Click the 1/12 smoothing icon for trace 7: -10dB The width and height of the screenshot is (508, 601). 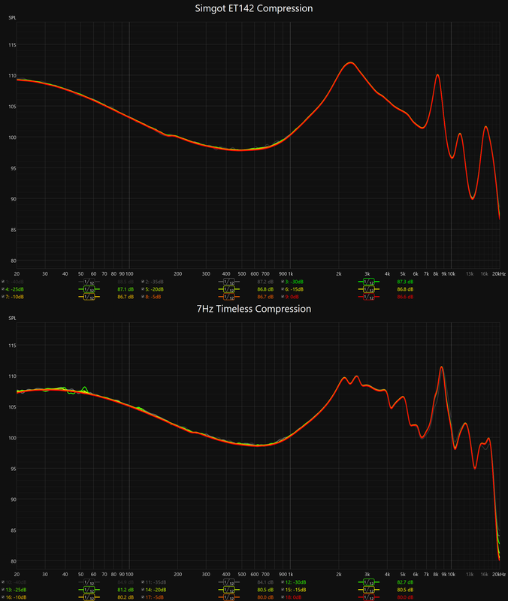(x=89, y=297)
